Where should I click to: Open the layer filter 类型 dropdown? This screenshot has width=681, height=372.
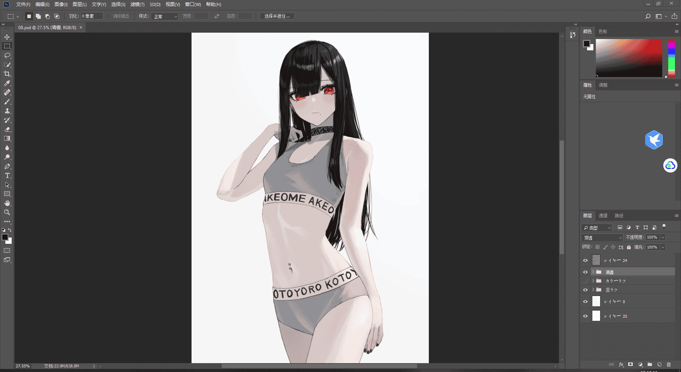point(597,228)
